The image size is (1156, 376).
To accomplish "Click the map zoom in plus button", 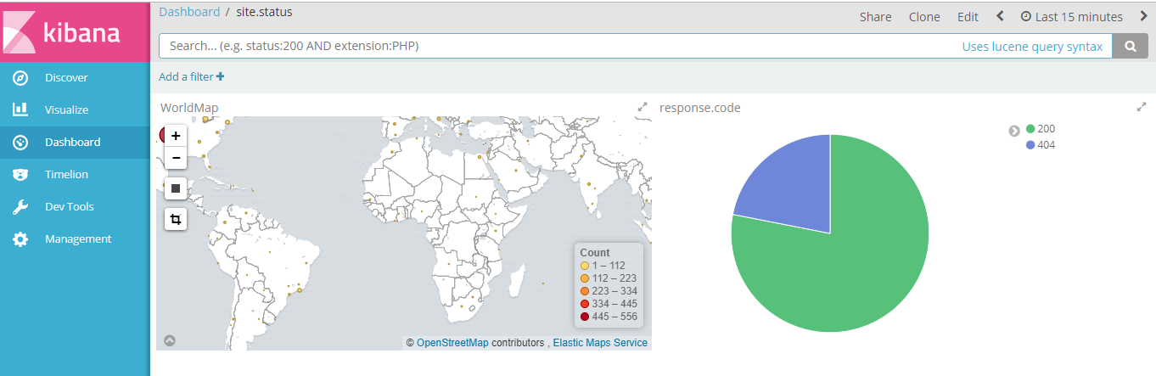I will coord(176,136).
